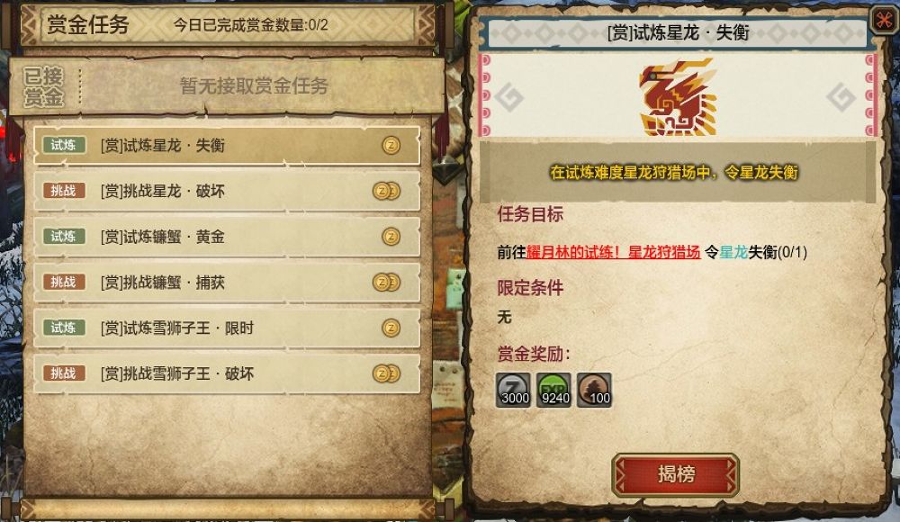900x522 pixels.
Task: Click the red star dragon monster emblem
Action: 678,96
